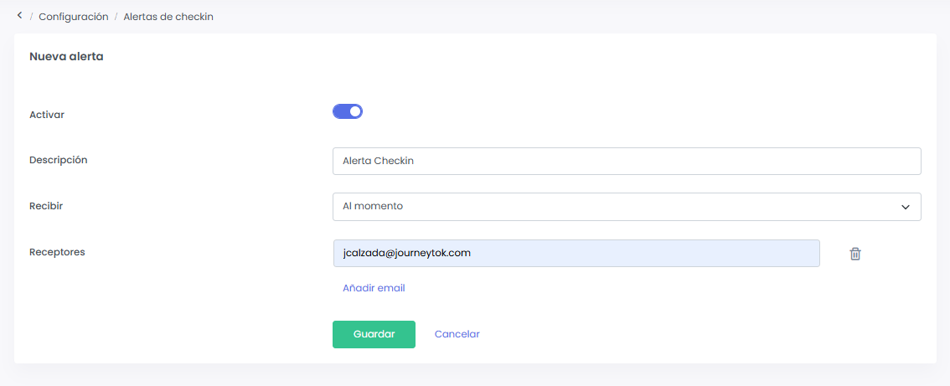Click into the receiver email input
This screenshot has height=386, width=950.
576,253
